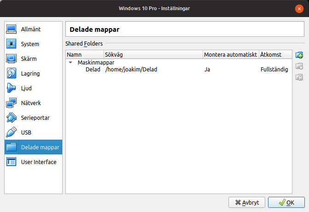Open the User Interface label
The width and height of the screenshot is (309, 212).
coord(39,162)
